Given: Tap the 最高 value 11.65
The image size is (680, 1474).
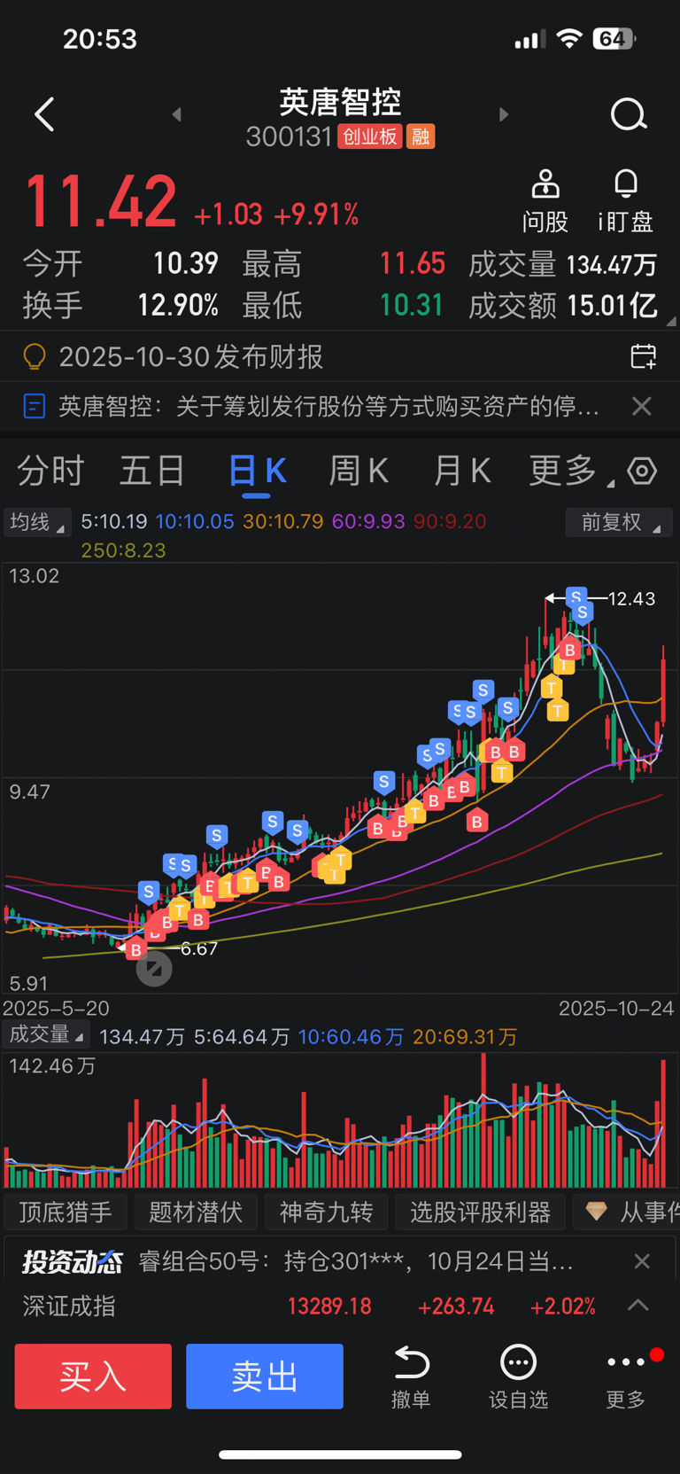Looking at the screenshot, I should point(413,263).
